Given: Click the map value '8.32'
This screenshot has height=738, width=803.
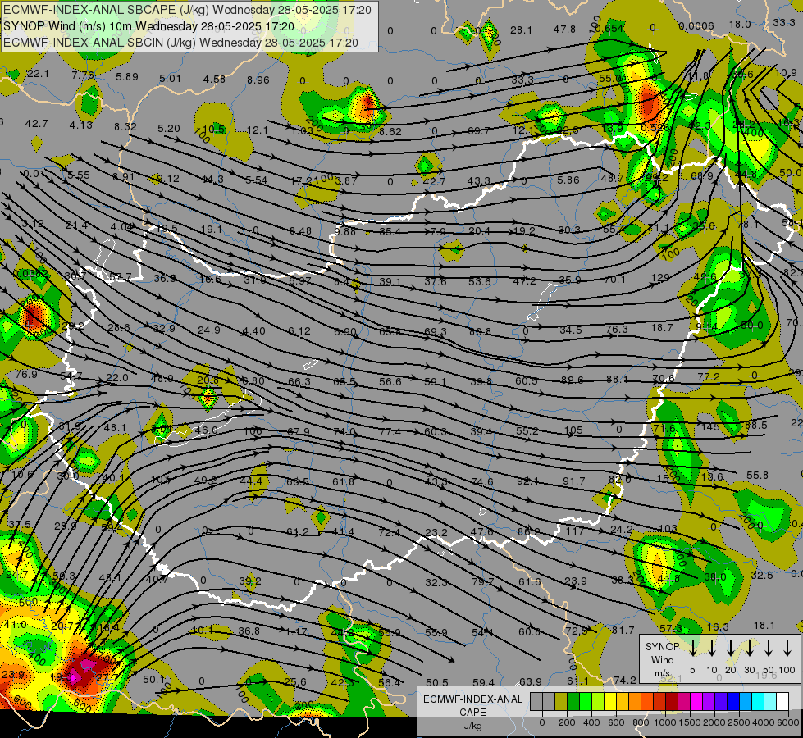Looking at the screenshot, I should coord(125,126).
